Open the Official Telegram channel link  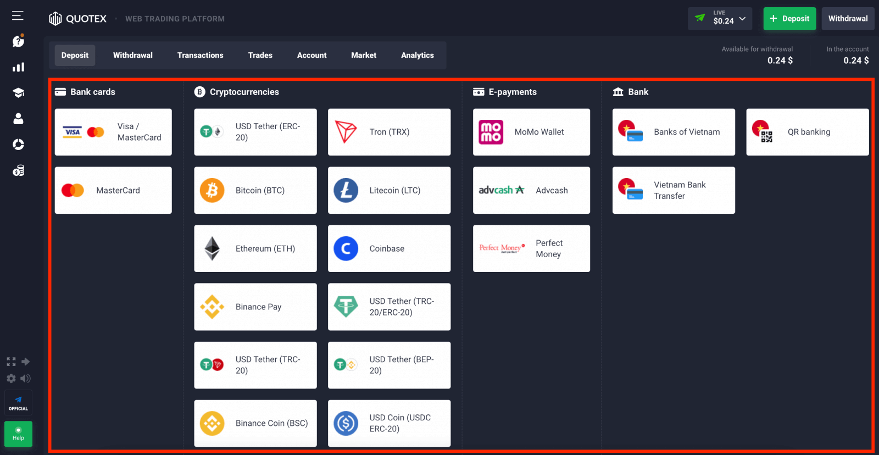pyautogui.click(x=18, y=403)
